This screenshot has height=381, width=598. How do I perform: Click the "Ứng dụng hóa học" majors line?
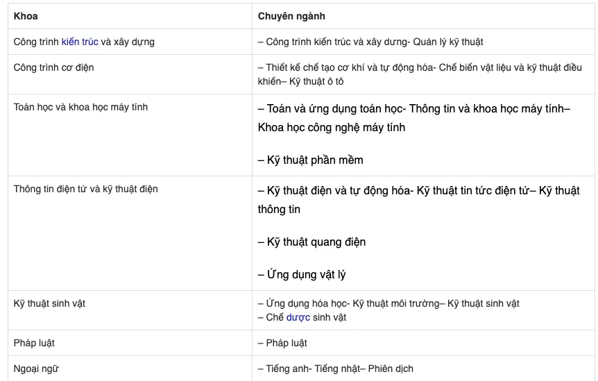coord(308,303)
